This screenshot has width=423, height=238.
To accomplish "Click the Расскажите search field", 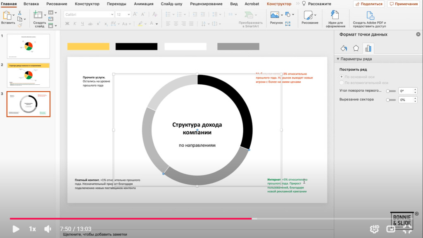I will click(x=316, y=4).
